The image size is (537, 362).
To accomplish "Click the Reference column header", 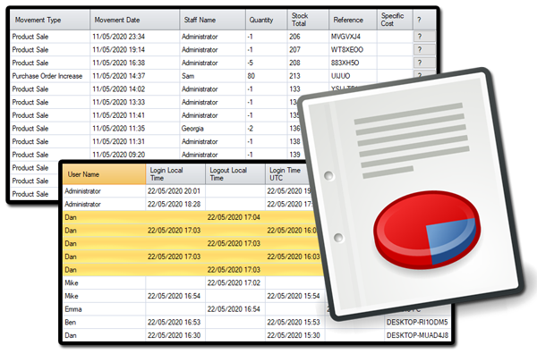I will tap(349, 19).
